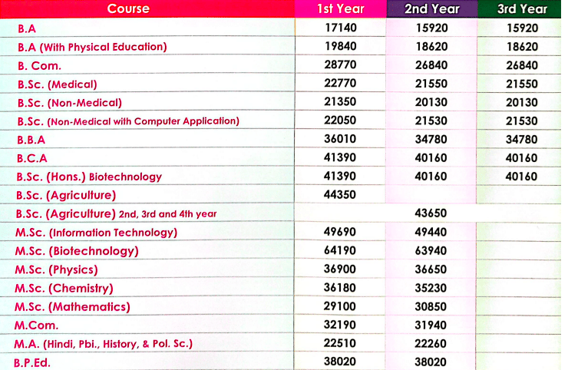The image size is (568, 370).
Task: Select M.Sc. (Mathematics) 2nd Year fee 30850
Action: (431, 306)
